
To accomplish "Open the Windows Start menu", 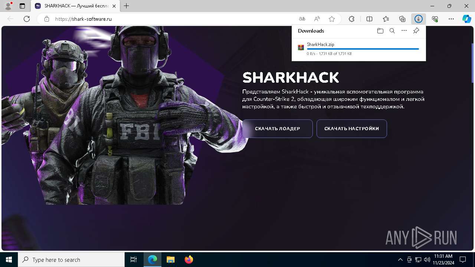I will click(x=9, y=260).
